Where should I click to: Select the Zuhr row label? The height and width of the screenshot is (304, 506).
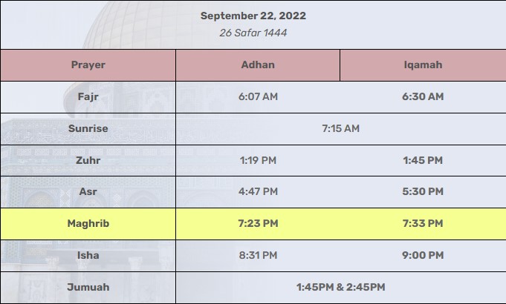click(x=88, y=160)
